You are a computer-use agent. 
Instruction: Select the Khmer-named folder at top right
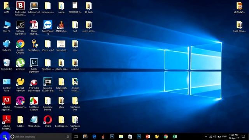[240, 7]
